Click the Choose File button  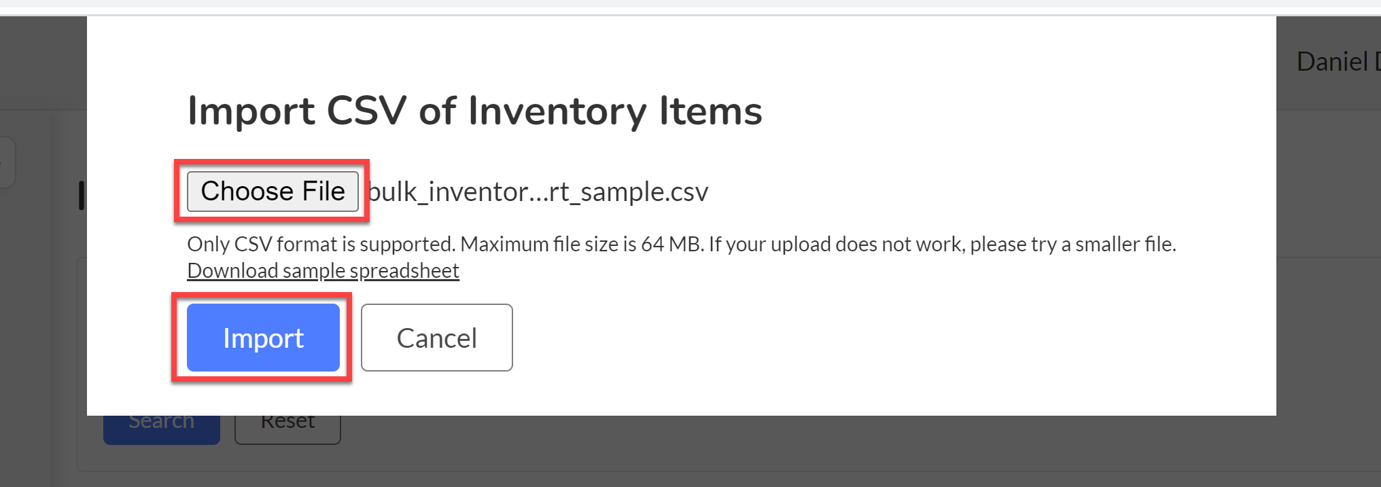pos(273,192)
